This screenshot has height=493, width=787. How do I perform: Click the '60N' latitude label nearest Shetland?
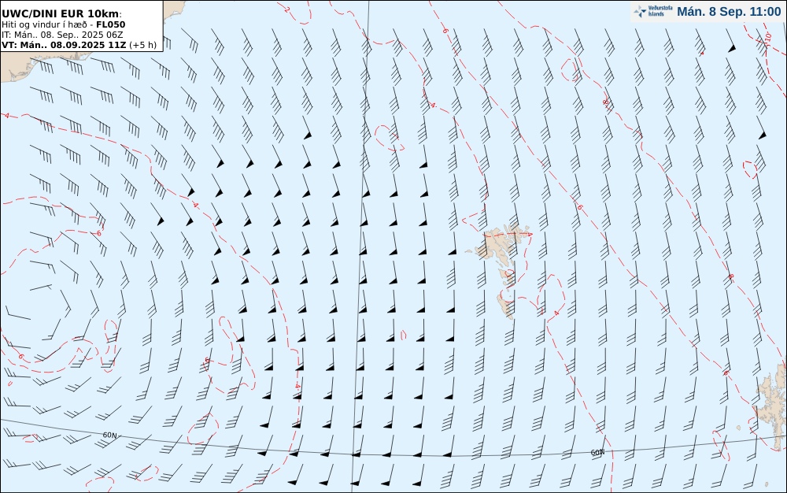(x=597, y=452)
